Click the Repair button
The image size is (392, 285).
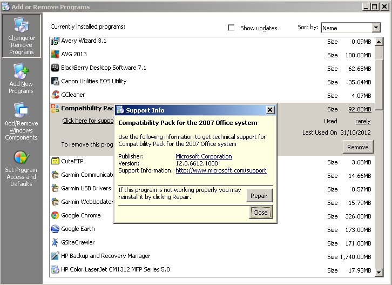259,196
